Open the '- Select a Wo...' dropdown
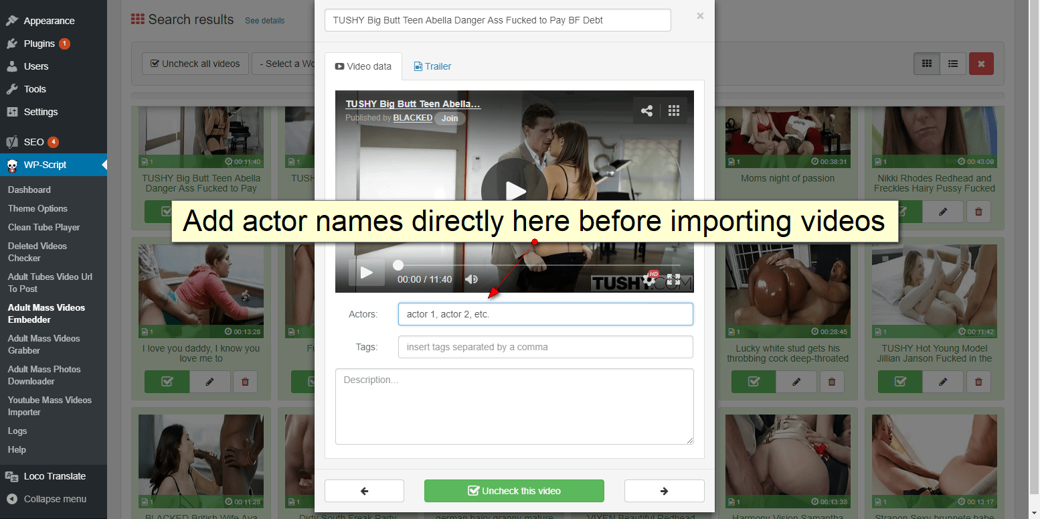The height and width of the screenshot is (519, 1040). pos(284,64)
